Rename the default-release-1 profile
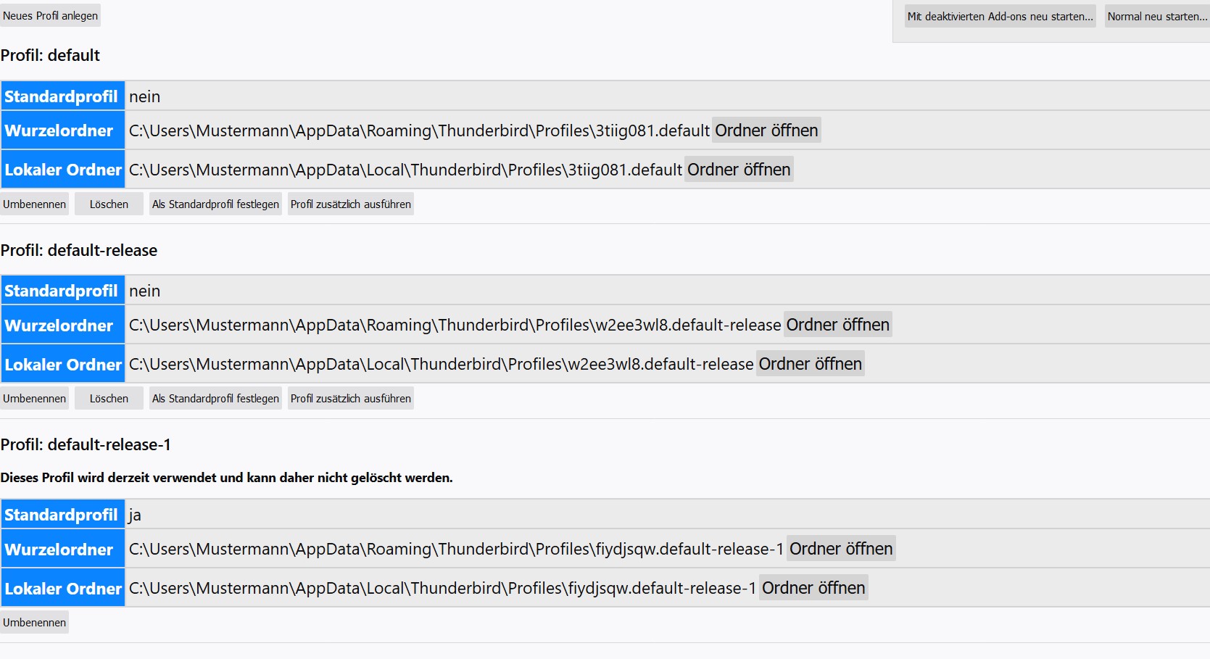 coord(34,623)
